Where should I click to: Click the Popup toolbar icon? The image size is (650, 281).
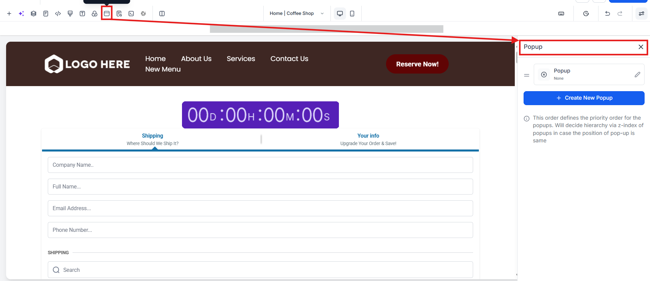(x=107, y=14)
